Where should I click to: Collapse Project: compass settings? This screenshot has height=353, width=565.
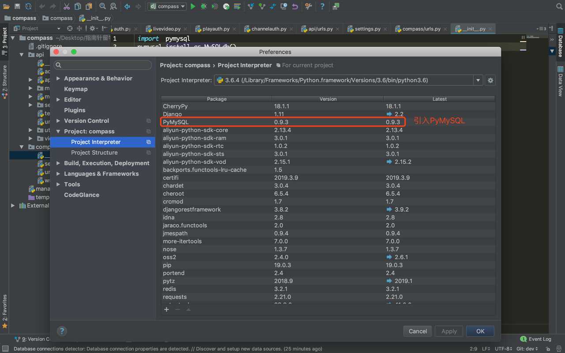point(58,131)
